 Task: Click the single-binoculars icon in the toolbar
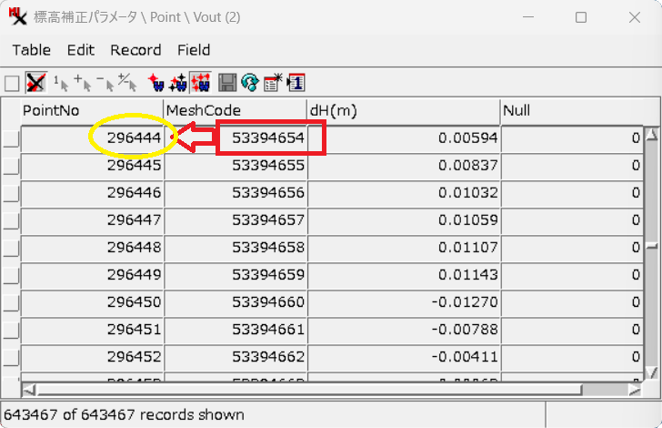point(156,83)
